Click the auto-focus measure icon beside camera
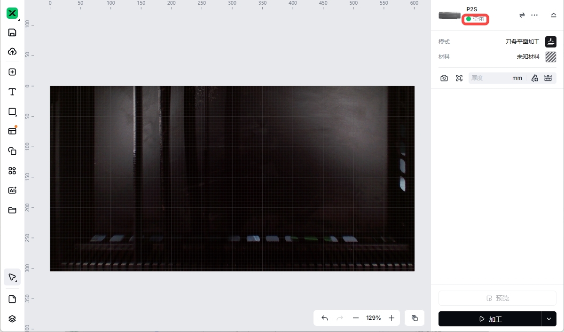 [459, 78]
